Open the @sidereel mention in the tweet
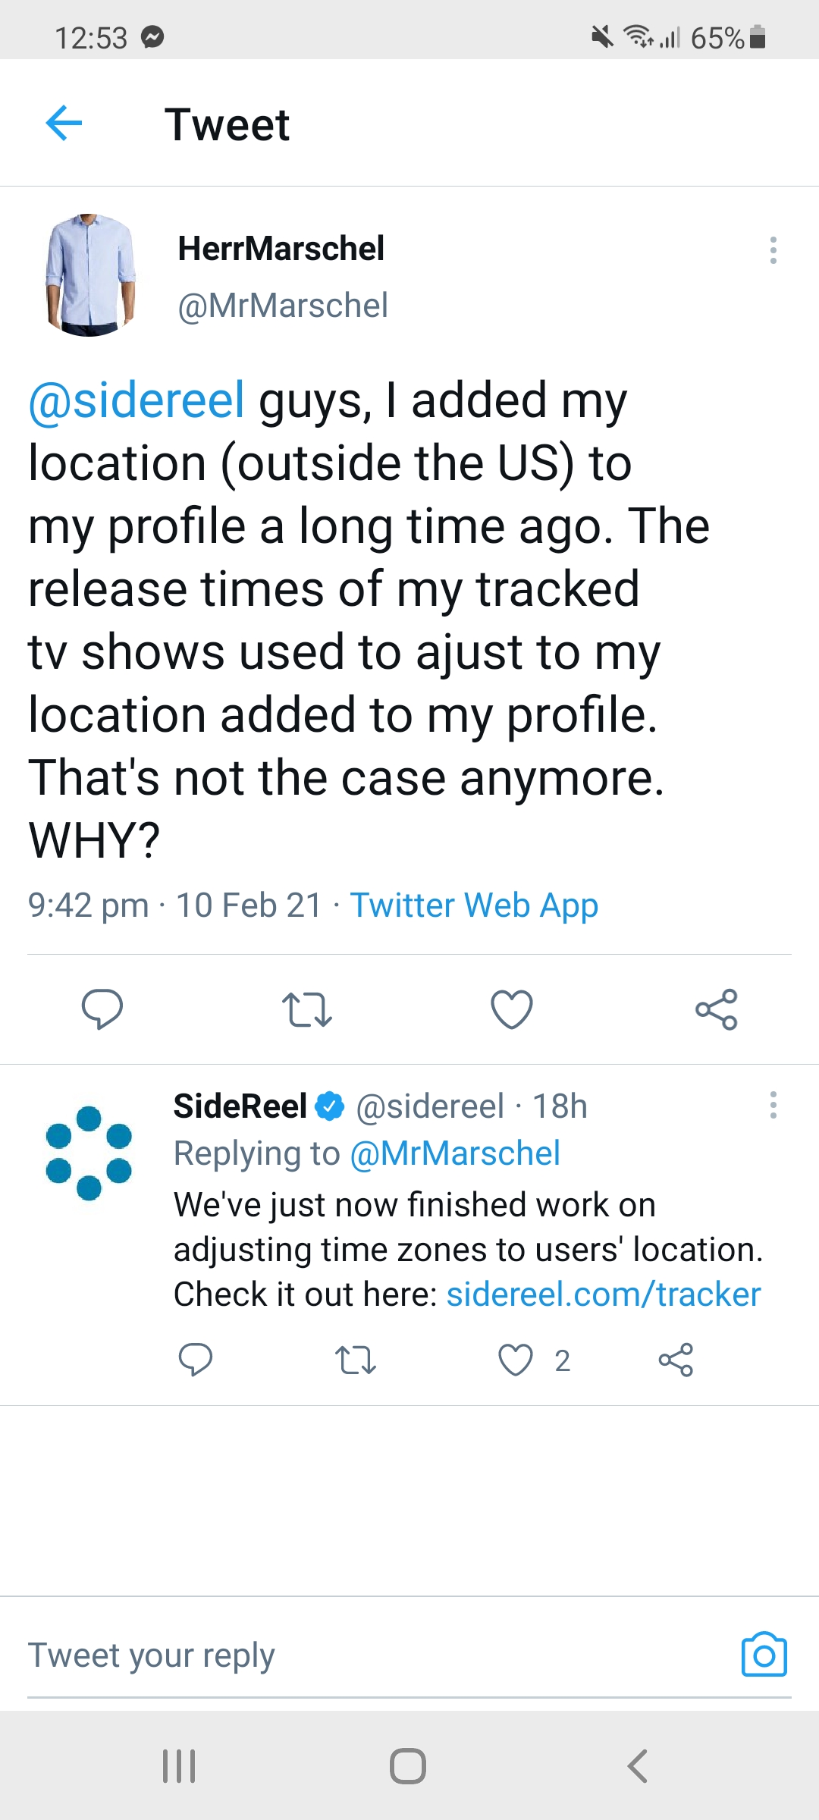This screenshot has width=819, height=1820. [x=136, y=400]
